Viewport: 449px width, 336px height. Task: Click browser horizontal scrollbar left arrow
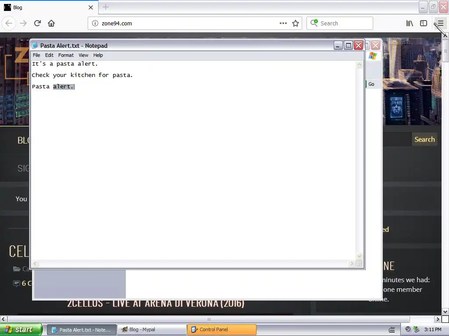[x=4, y=319]
